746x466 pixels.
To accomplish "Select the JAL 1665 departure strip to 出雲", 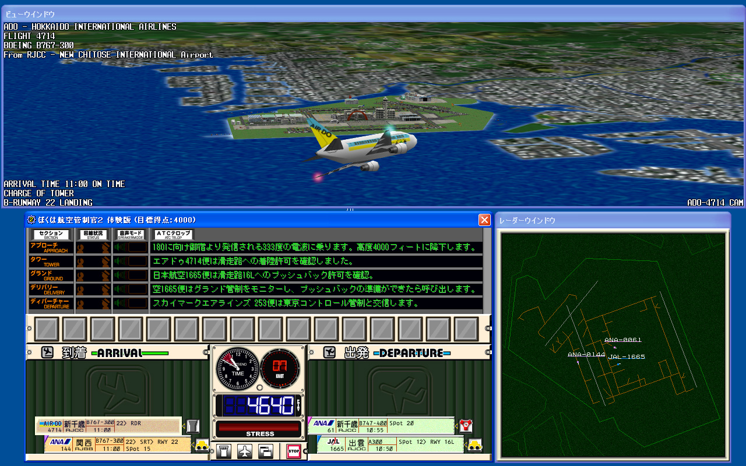I will 390,445.
